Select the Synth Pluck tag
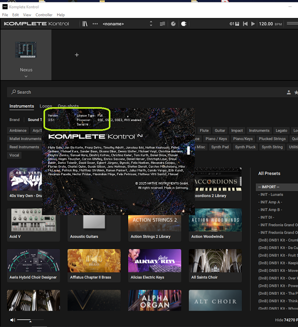 coord(245,147)
